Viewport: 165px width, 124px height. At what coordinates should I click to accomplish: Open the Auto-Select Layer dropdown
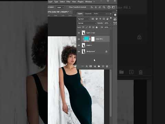point(60,7)
